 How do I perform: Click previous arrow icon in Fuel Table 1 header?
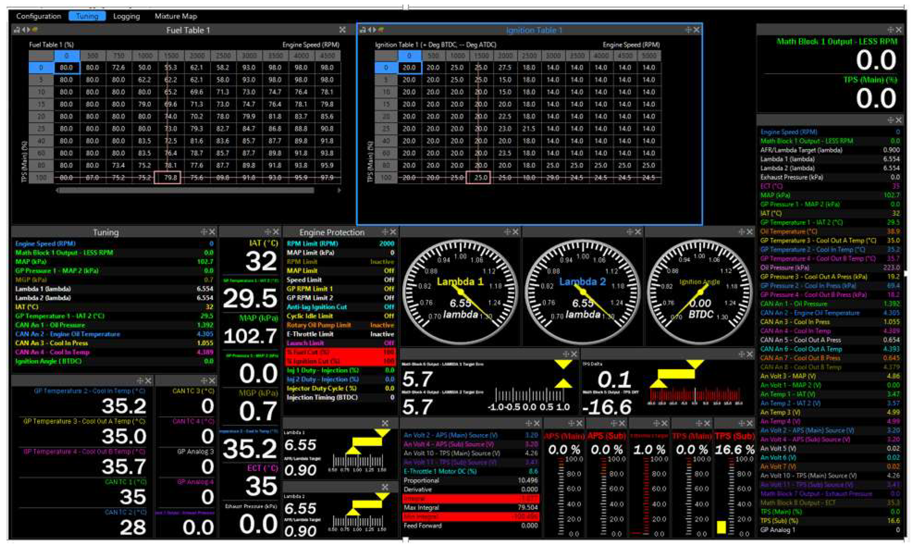pos(24,30)
